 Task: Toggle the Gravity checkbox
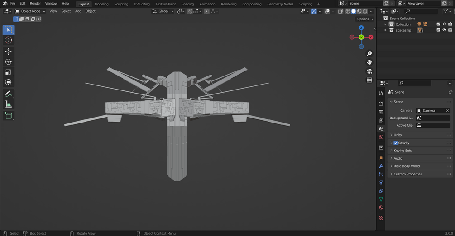396,143
